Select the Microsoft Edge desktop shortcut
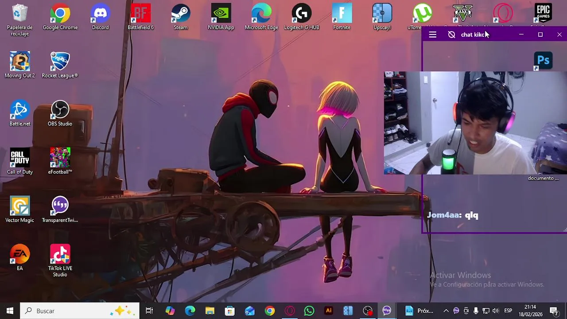Viewport: 567px width, 319px height. coord(261,18)
